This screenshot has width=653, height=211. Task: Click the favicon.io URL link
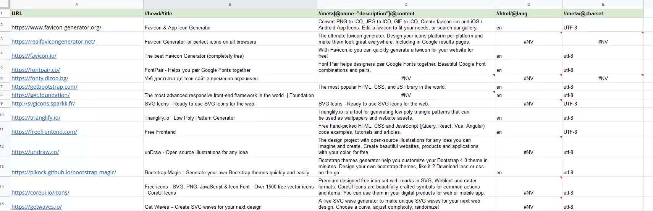(34, 56)
